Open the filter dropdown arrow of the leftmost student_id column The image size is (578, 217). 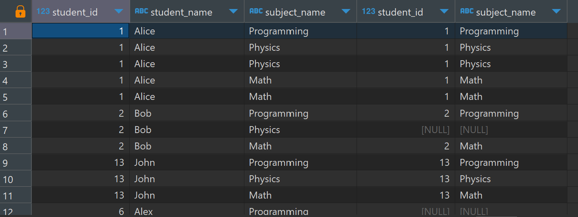119,12
